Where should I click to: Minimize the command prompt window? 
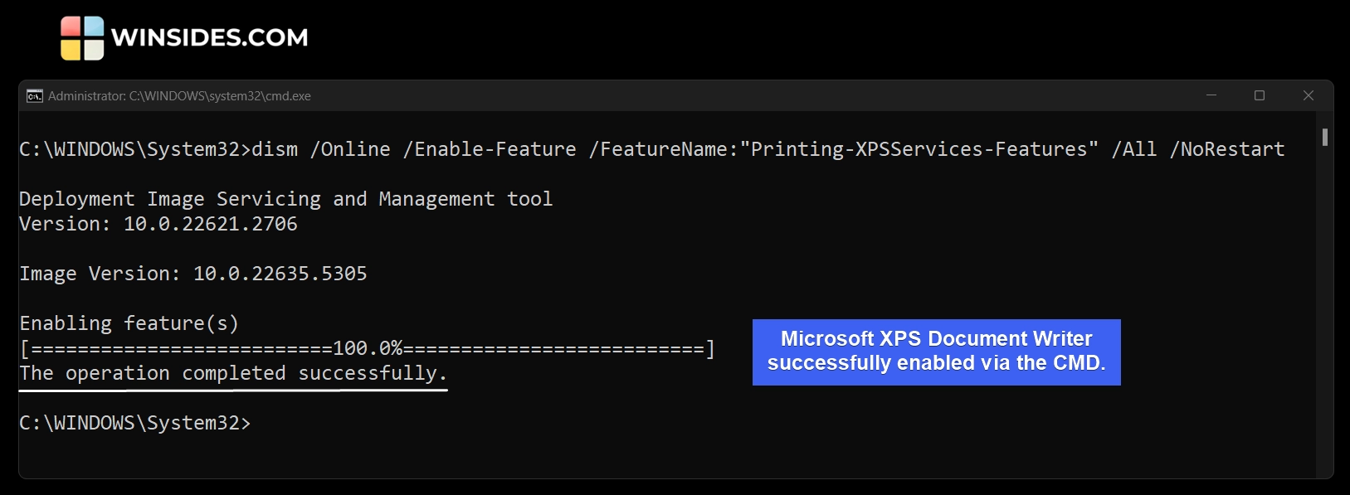coord(1211,95)
